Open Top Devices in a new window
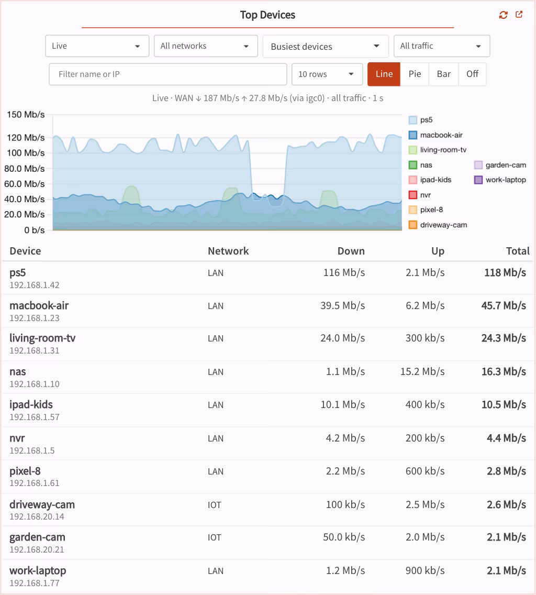536x595 pixels. [519, 15]
